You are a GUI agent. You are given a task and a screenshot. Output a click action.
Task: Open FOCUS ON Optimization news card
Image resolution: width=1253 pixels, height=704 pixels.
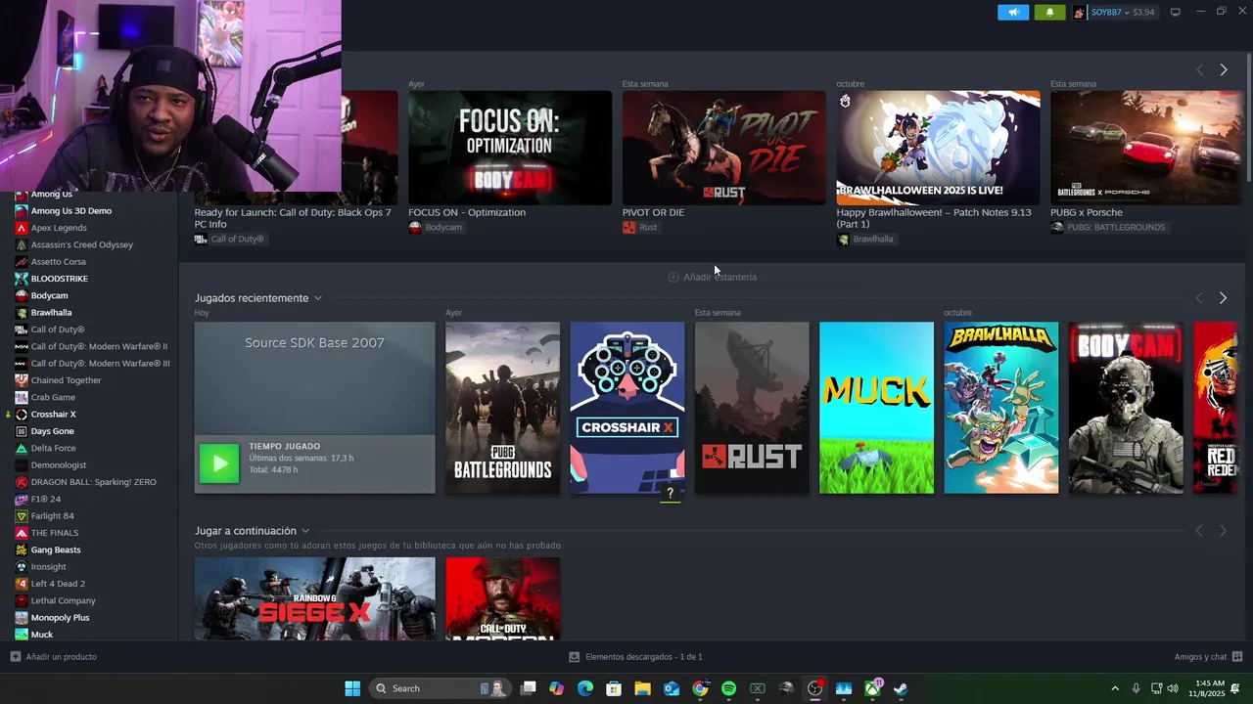coord(510,148)
